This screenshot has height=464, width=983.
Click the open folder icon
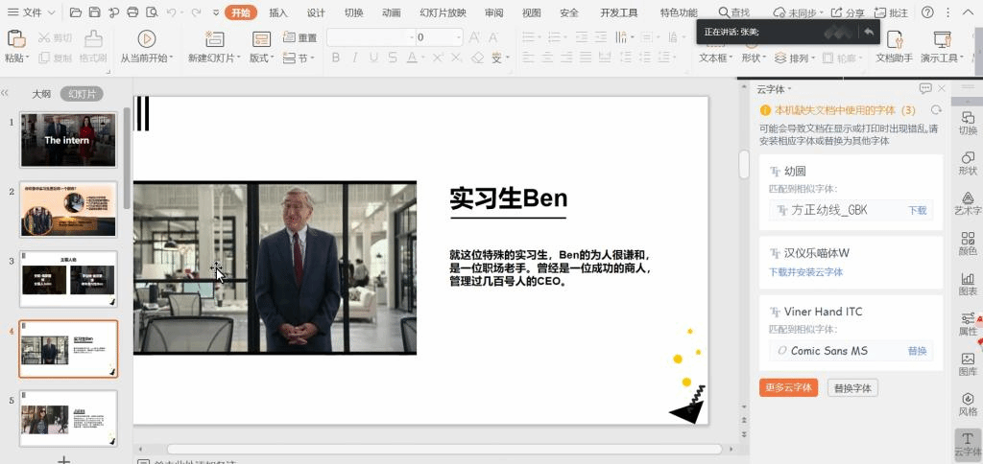(76, 12)
